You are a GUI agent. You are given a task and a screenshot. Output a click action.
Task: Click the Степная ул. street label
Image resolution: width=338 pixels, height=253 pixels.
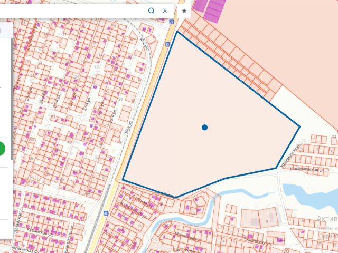pos(142,201)
